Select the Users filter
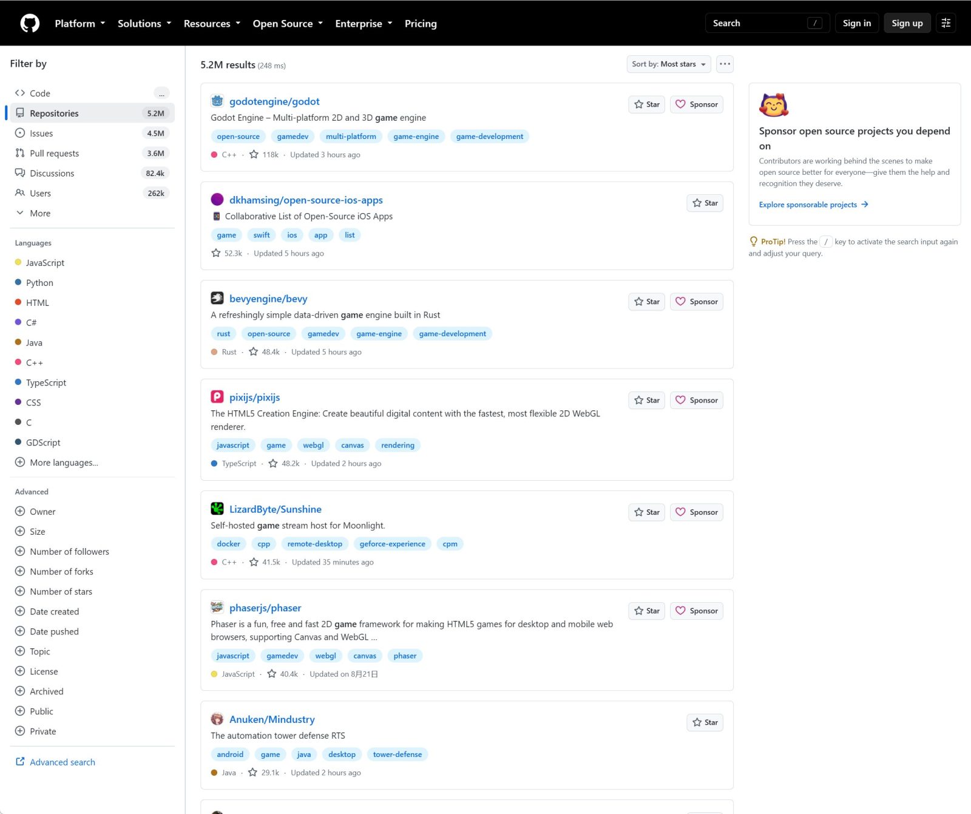The height and width of the screenshot is (814, 971). (x=92, y=194)
